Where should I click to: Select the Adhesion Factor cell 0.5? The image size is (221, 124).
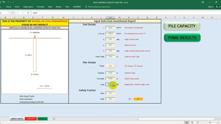pos(110,45)
